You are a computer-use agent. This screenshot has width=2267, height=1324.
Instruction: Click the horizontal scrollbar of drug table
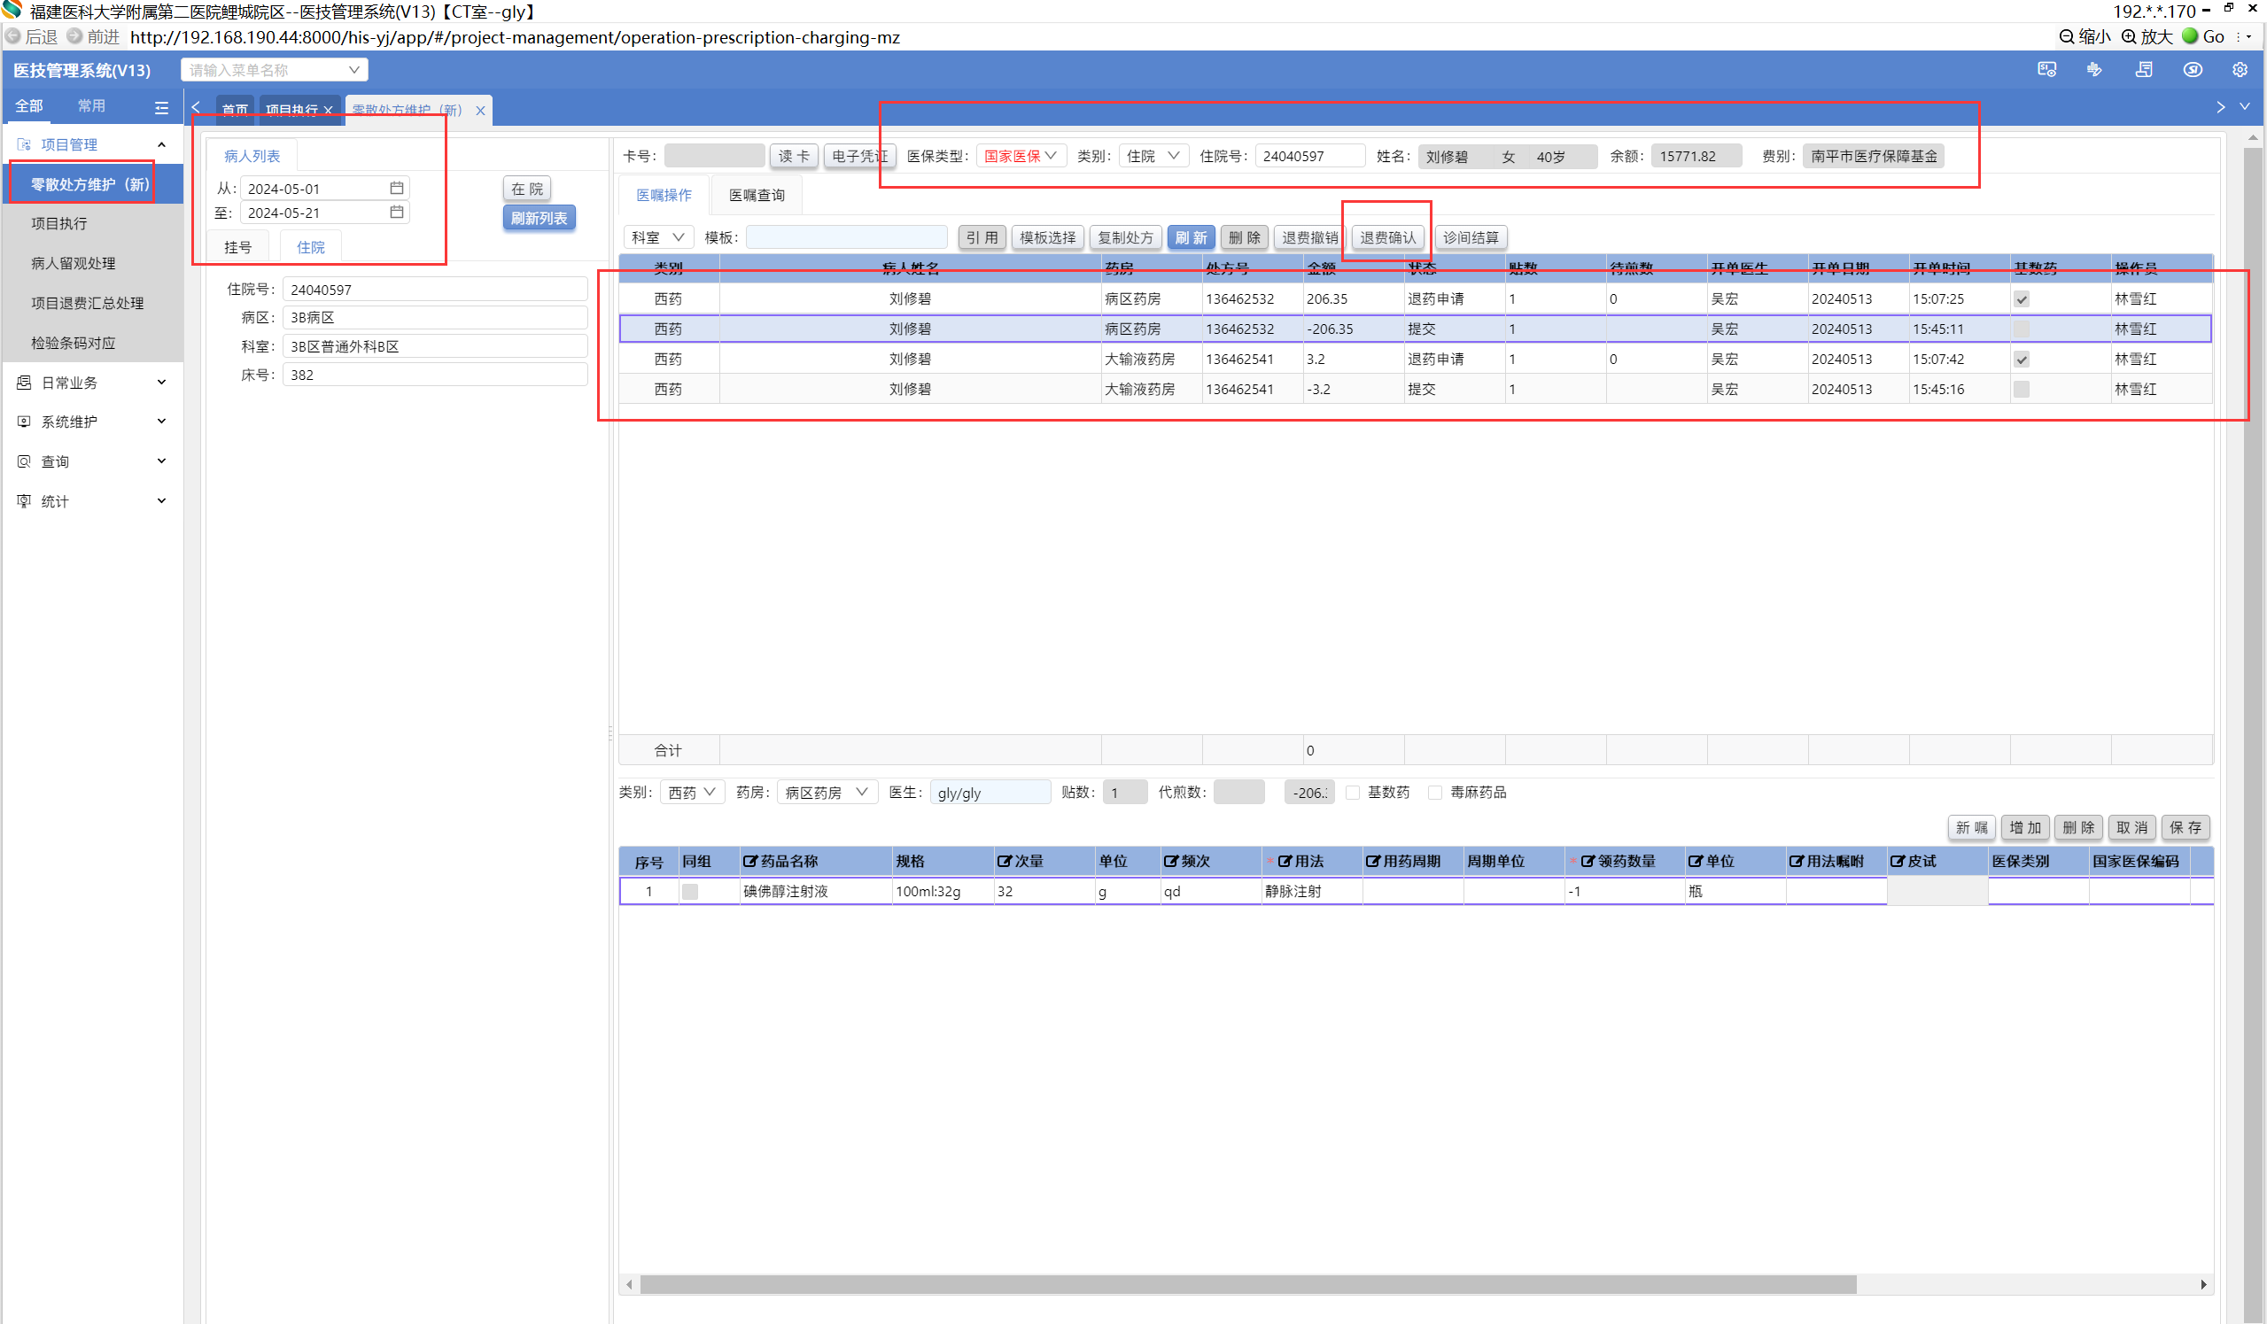(x=1246, y=1284)
